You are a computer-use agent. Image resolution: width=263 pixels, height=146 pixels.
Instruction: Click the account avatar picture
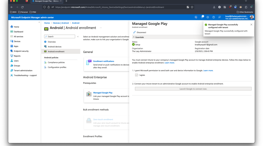click(252, 17)
